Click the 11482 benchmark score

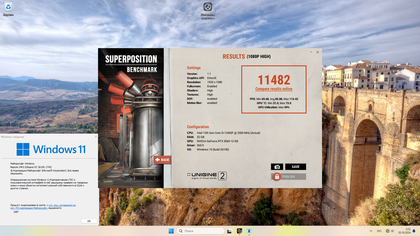[274, 79]
